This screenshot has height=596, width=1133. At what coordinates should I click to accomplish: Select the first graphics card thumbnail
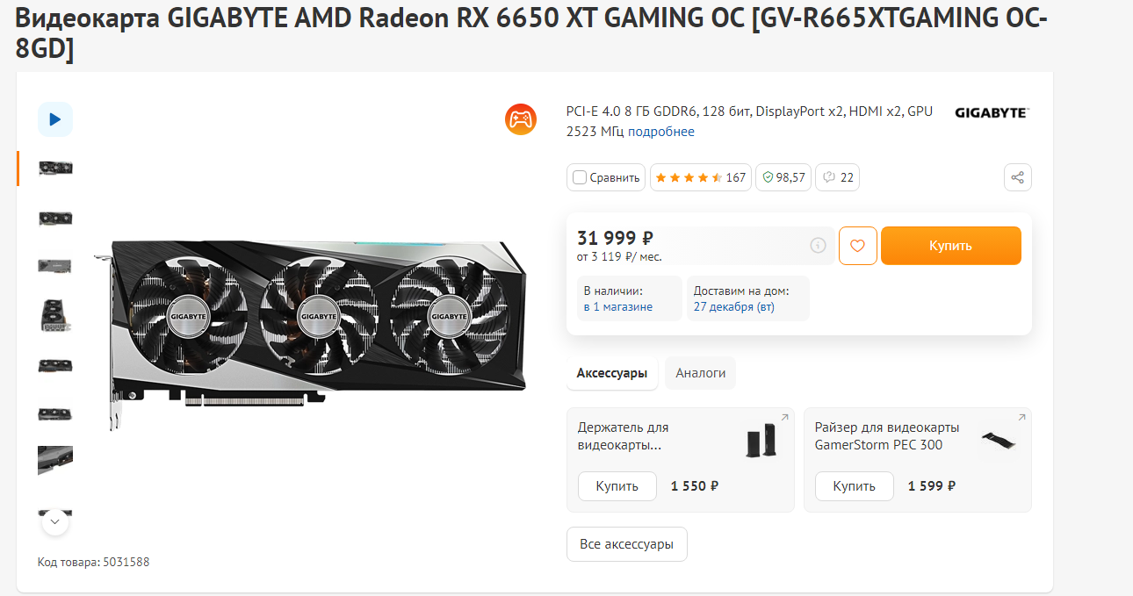[55, 168]
